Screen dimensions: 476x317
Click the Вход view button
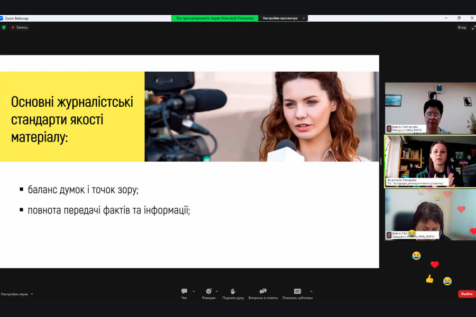[x=462, y=27]
